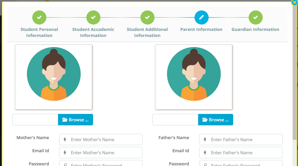This screenshot has width=298, height=166.
Task: Click the father's photo file path box
Action: (x=175, y=120)
